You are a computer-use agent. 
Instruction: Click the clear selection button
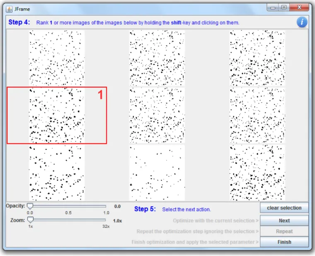point(284,208)
